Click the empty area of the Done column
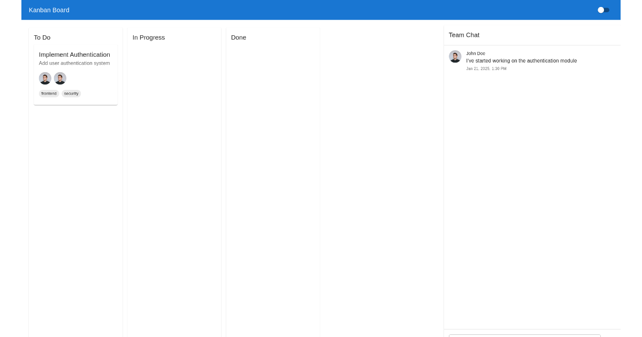The width and height of the screenshot is (642, 337). [x=273, y=187]
